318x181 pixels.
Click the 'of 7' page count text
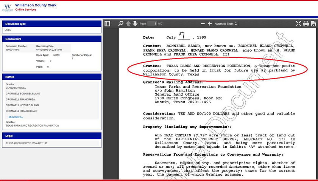point(161,24)
